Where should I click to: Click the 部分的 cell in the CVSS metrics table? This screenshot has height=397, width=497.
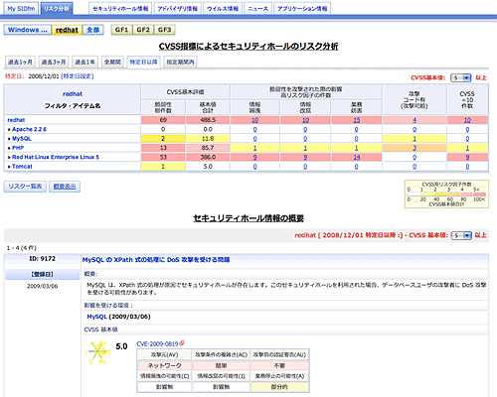click(279, 387)
